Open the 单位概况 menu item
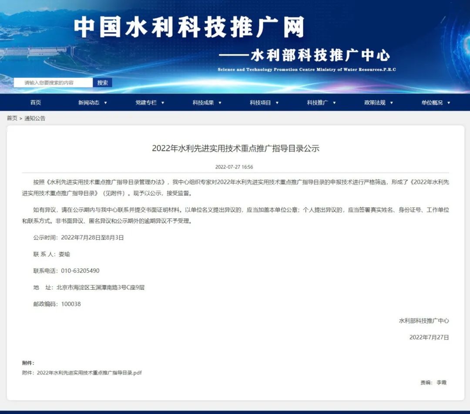The width and height of the screenshot is (470, 414). click(432, 103)
